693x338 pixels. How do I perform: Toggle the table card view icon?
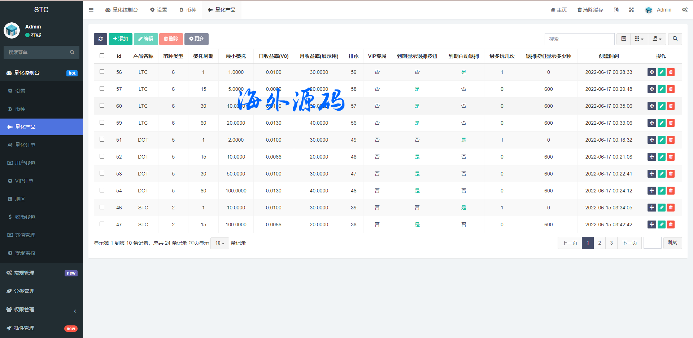click(x=623, y=39)
